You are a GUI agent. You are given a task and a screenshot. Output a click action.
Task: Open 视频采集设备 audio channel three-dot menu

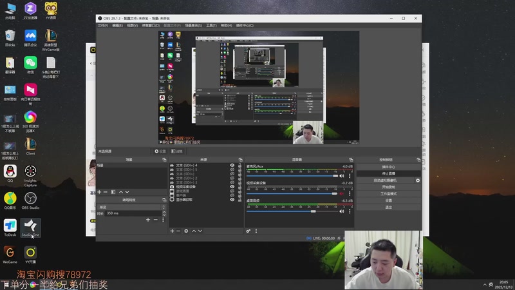point(350,194)
